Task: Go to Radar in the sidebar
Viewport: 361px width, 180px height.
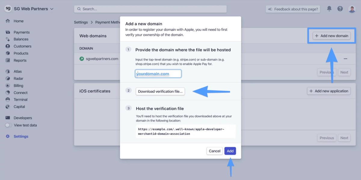Action: pyautogui.click(x=18, y=79)
